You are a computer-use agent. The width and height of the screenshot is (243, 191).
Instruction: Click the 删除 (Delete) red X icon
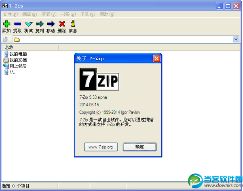62,24
